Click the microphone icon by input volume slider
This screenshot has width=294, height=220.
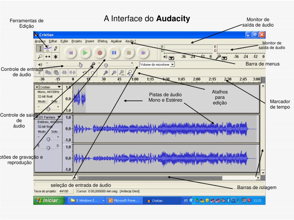93,65
